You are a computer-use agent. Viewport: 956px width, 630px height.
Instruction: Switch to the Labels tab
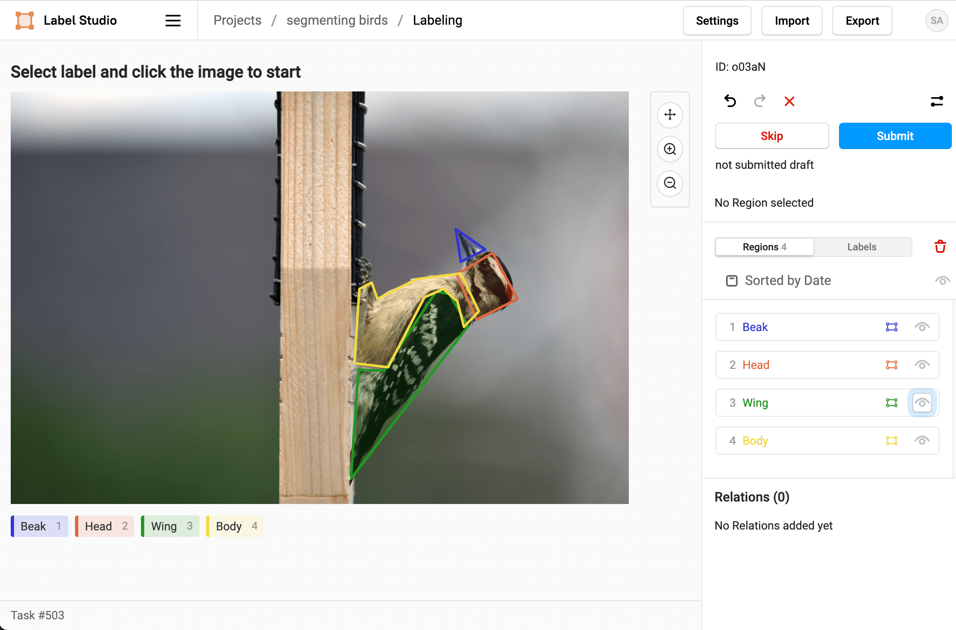point(862,246)
